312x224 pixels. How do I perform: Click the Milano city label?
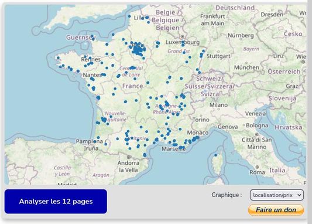(x=218, y=105)
